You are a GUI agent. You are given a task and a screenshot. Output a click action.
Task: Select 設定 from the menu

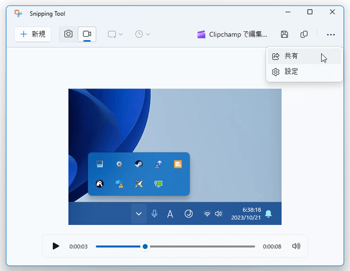pyautogui.click(x=304, y=72)
